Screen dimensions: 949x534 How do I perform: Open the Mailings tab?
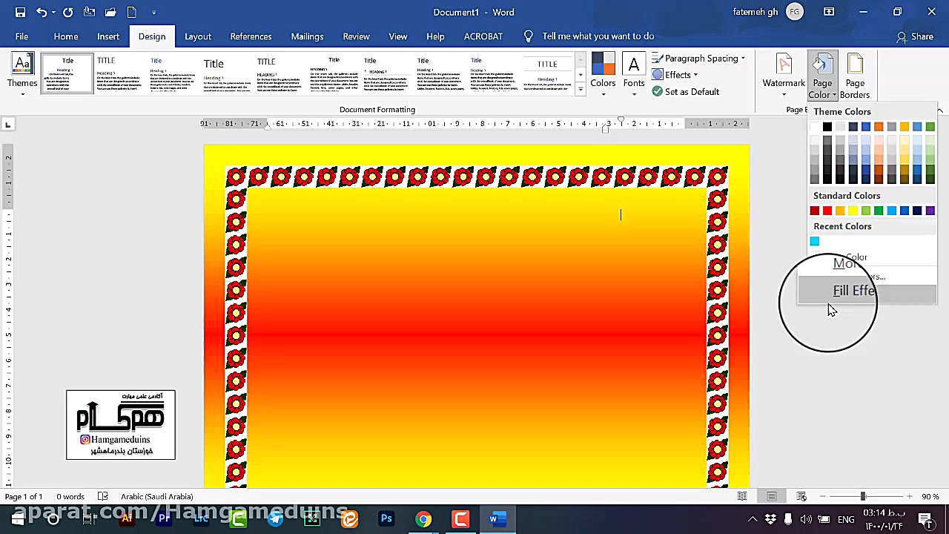tap(307, 36)
